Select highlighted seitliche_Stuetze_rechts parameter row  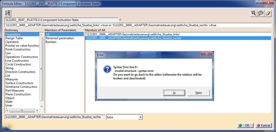178,38
